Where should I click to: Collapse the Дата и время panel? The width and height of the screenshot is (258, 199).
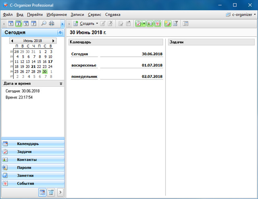pos(61,84)
